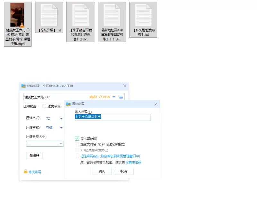This screenshot has height=210, width=257.
Task: Click the 剩余:175.8GB free space text
Action: pos(100,97)
